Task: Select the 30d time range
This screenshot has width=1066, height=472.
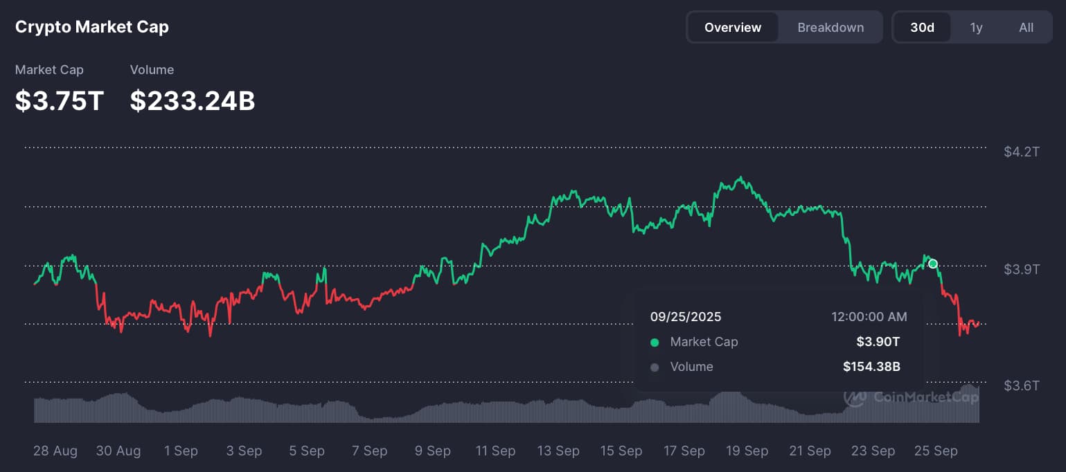Action: tap(922, 28)
